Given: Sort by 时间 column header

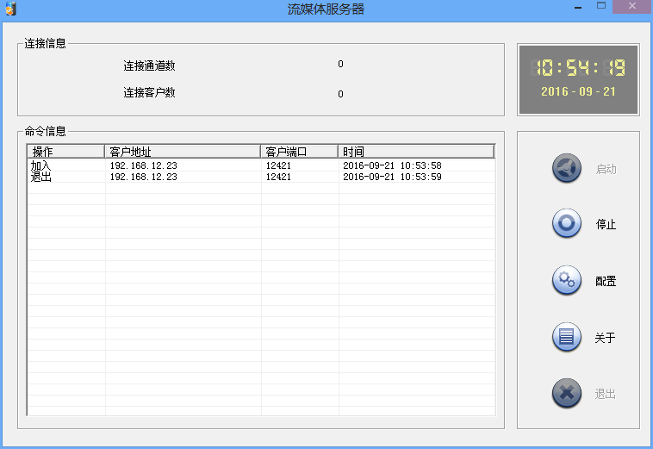Looking at the screenshot, I should point(416,151).
